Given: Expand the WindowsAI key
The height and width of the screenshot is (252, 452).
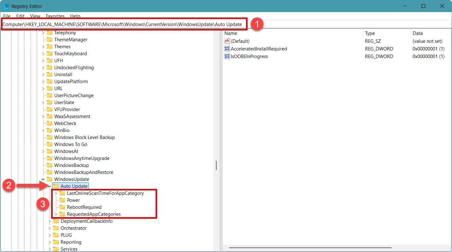Looking at the screenshot, I should click(43, 151).
